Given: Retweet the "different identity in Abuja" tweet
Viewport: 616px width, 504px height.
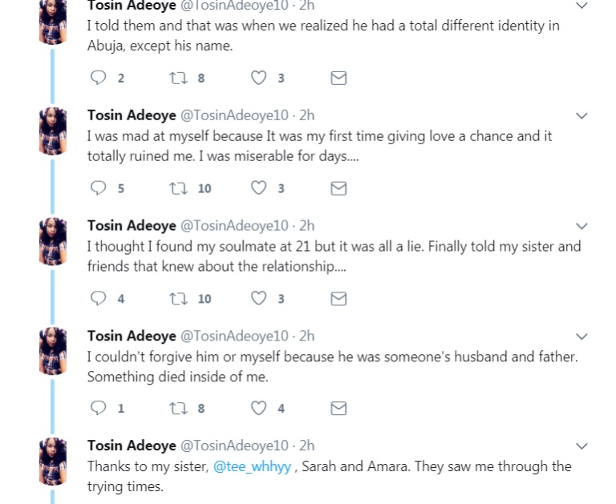Looking at the screenshot, I should tap(176, 78).
